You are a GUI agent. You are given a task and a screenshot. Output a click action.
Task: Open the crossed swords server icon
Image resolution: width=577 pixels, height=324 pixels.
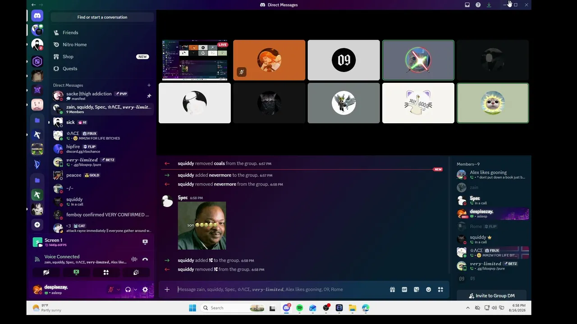(37, 90)
